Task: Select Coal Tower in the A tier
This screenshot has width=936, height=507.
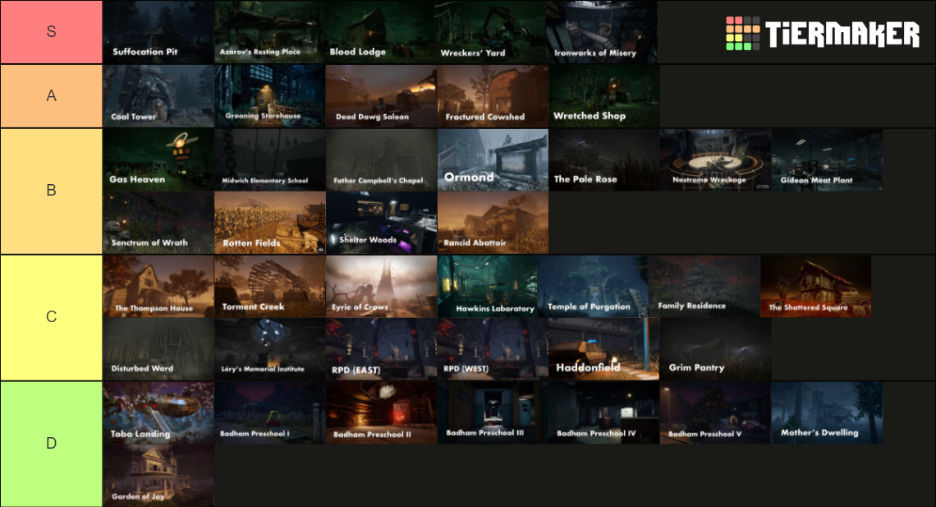Action: click(158, 96)
